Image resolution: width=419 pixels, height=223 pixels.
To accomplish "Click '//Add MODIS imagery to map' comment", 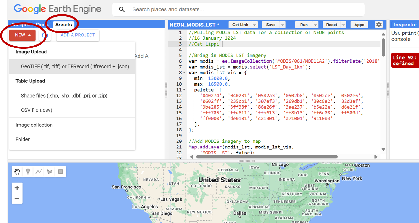I will tap(225, 141).
